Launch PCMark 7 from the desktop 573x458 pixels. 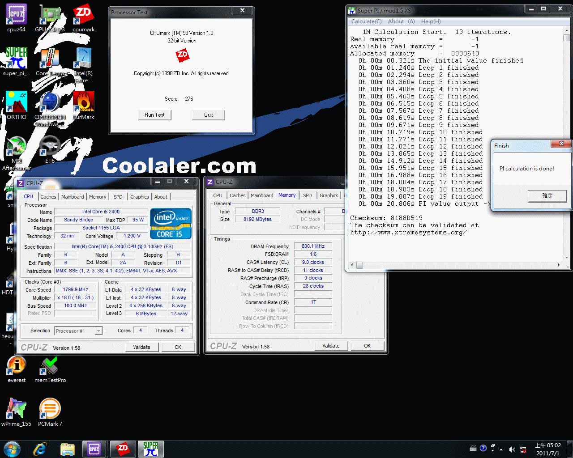[x=50, y=409]
